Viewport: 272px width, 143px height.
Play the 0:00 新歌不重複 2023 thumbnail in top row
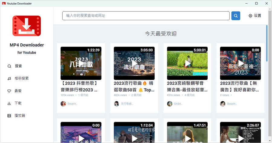click(241, 63)
